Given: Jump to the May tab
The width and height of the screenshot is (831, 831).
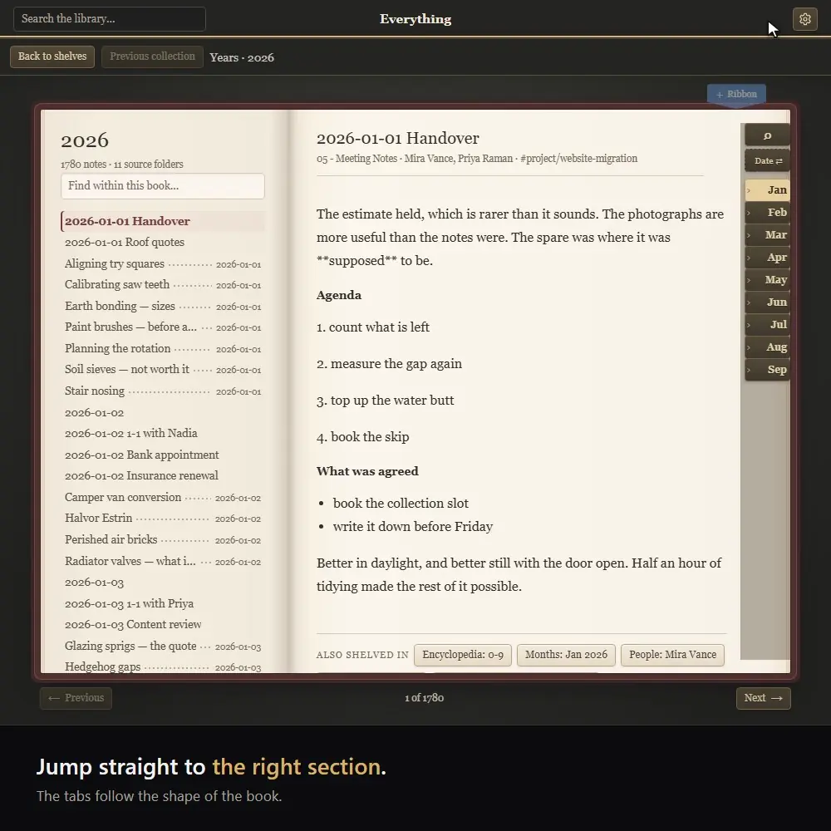Looking at the screenshot, I should click(x=767, y=280).
